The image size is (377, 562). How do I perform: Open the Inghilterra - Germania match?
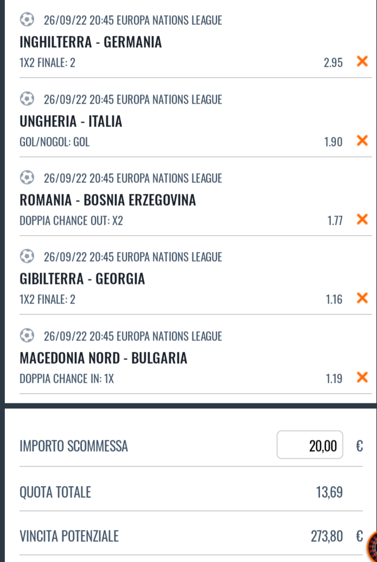(91, 42)
